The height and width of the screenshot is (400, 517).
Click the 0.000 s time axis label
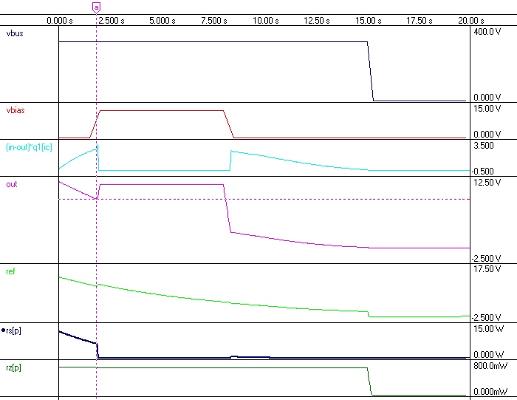[x=60, y=21]
